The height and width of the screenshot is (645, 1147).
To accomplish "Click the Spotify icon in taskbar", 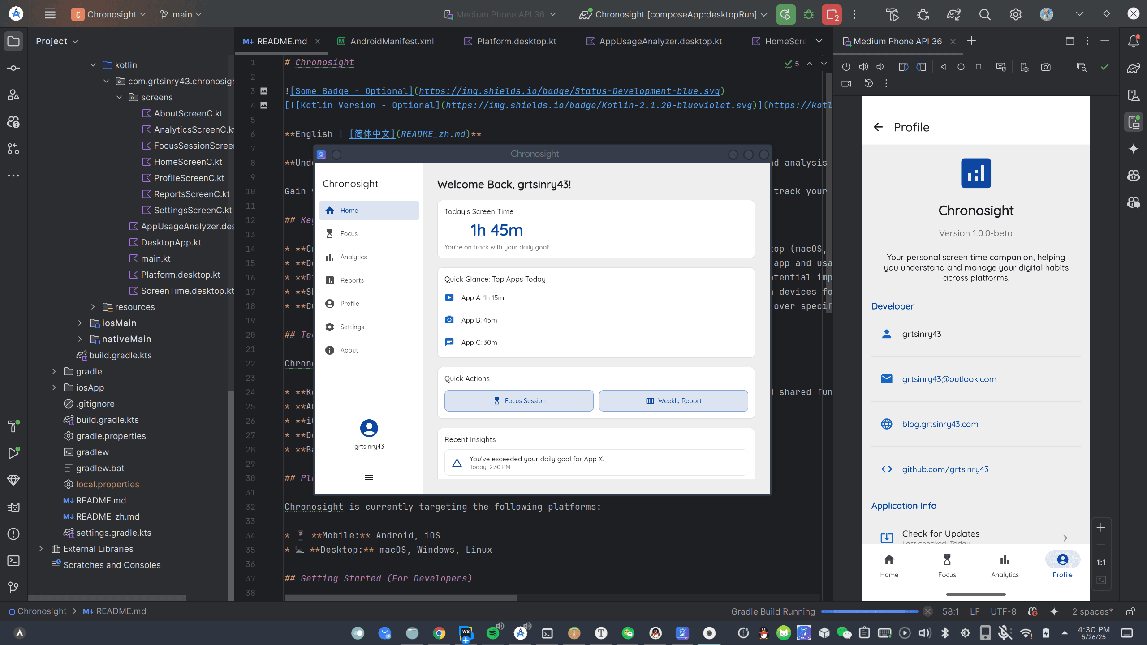I will tap(493, 633).
